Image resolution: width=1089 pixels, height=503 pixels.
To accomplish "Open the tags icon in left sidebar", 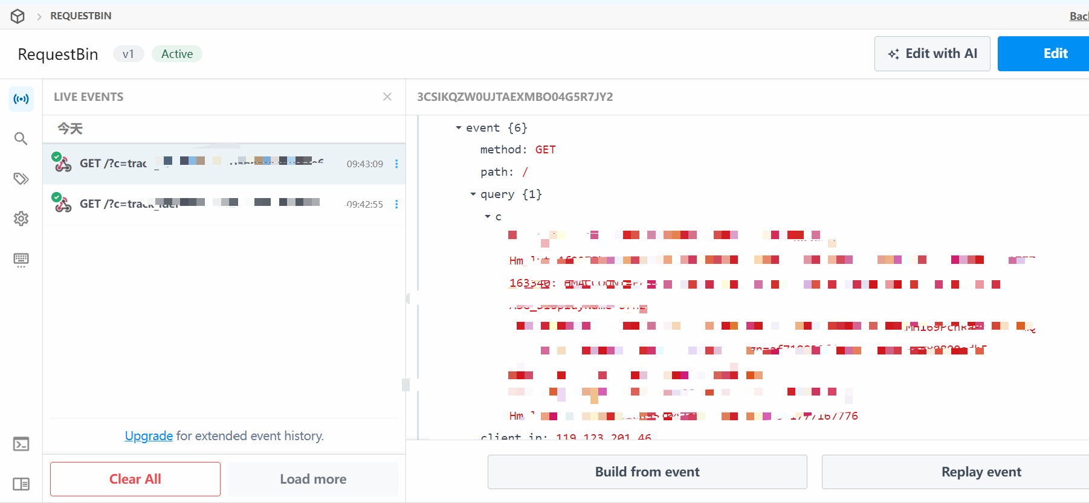I will [21, 179].
